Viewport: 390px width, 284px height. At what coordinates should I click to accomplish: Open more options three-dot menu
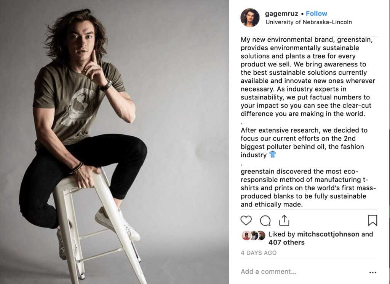[372, 273]
